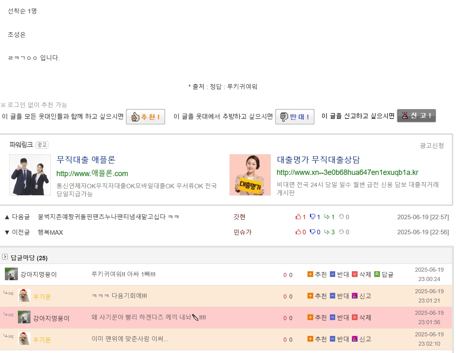Upvote the 아싸 1빠!!! comment with the plus icon
Image resolution: width=456 pixels, height=353 pixels.
point(310,274)
